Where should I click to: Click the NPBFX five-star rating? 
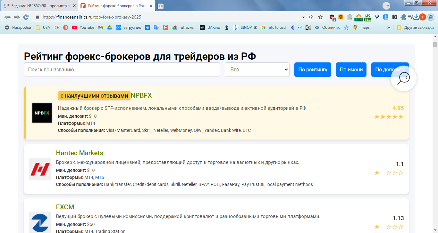(x=389, y=117)
